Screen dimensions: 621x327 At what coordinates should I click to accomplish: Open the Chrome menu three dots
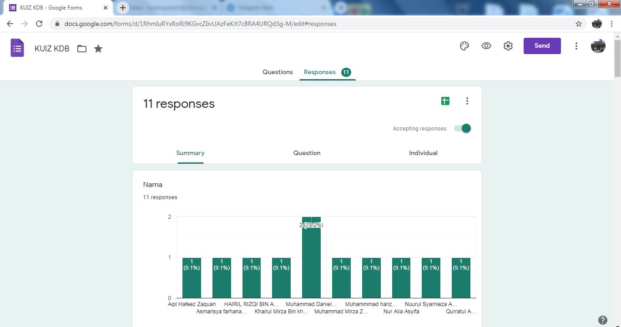[x=612, y=24]
